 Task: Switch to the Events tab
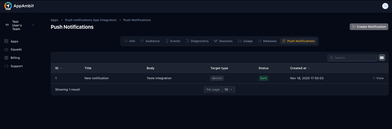(173, 41)
